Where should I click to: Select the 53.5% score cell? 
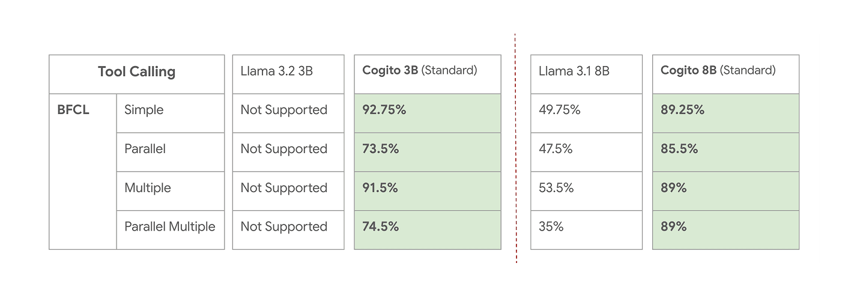coord(557,189)
